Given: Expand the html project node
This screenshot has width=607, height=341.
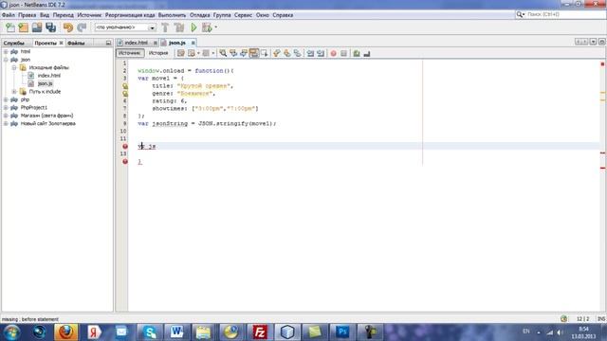Looking at the screenshot, I should 6,51.
